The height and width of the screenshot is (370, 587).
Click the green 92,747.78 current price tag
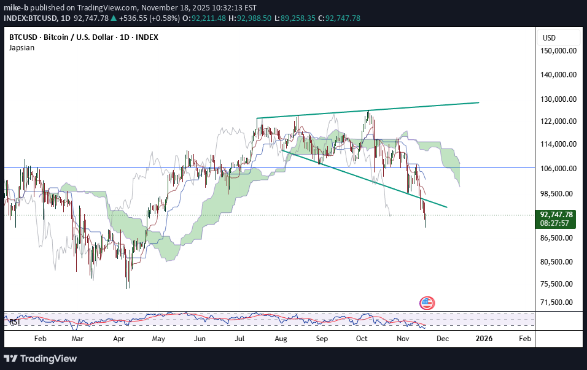tap(557, 215)
